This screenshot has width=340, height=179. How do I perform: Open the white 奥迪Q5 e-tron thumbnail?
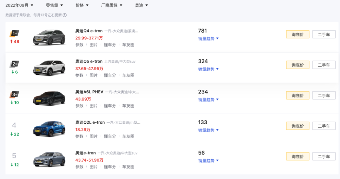[49, 68]
